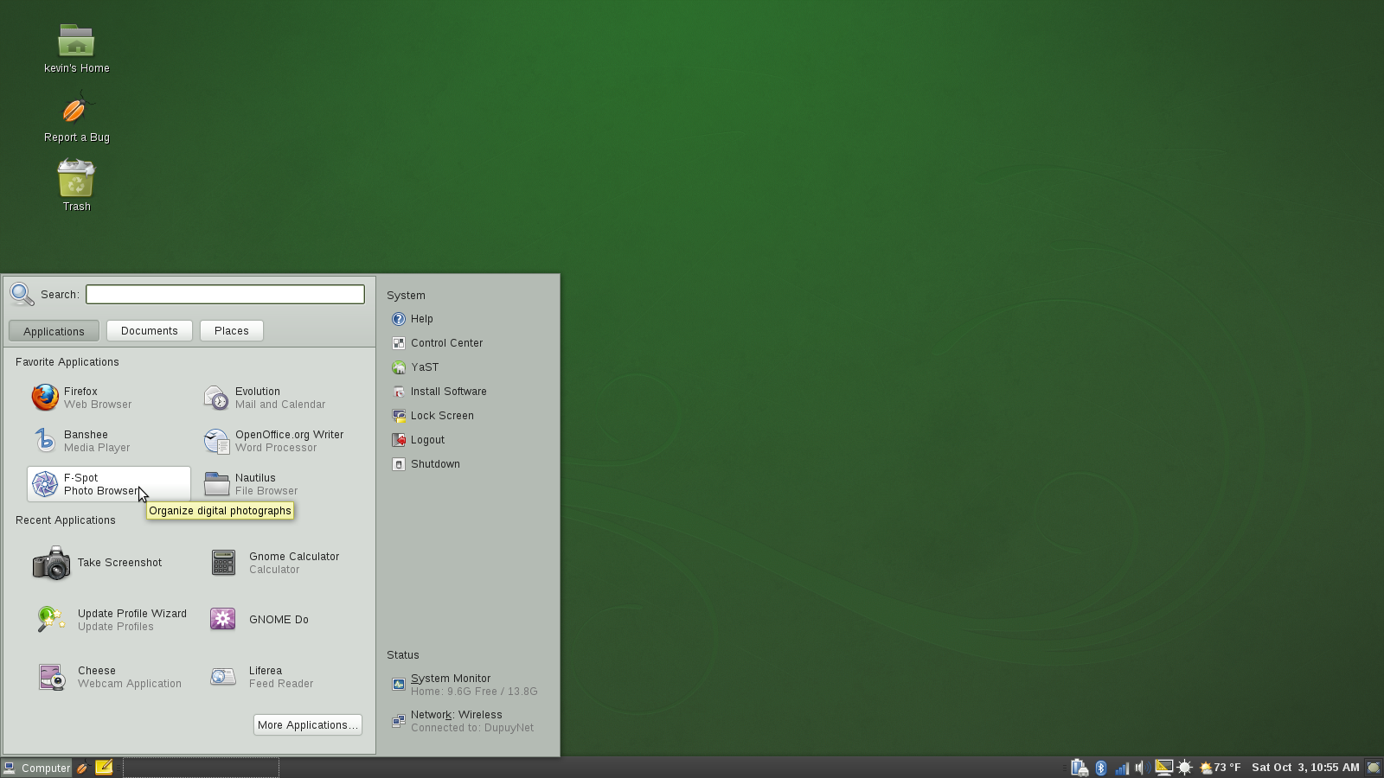Screen dimensions: 1384x778
Task: Open Liferea Feed Reader
Action: 272,677
